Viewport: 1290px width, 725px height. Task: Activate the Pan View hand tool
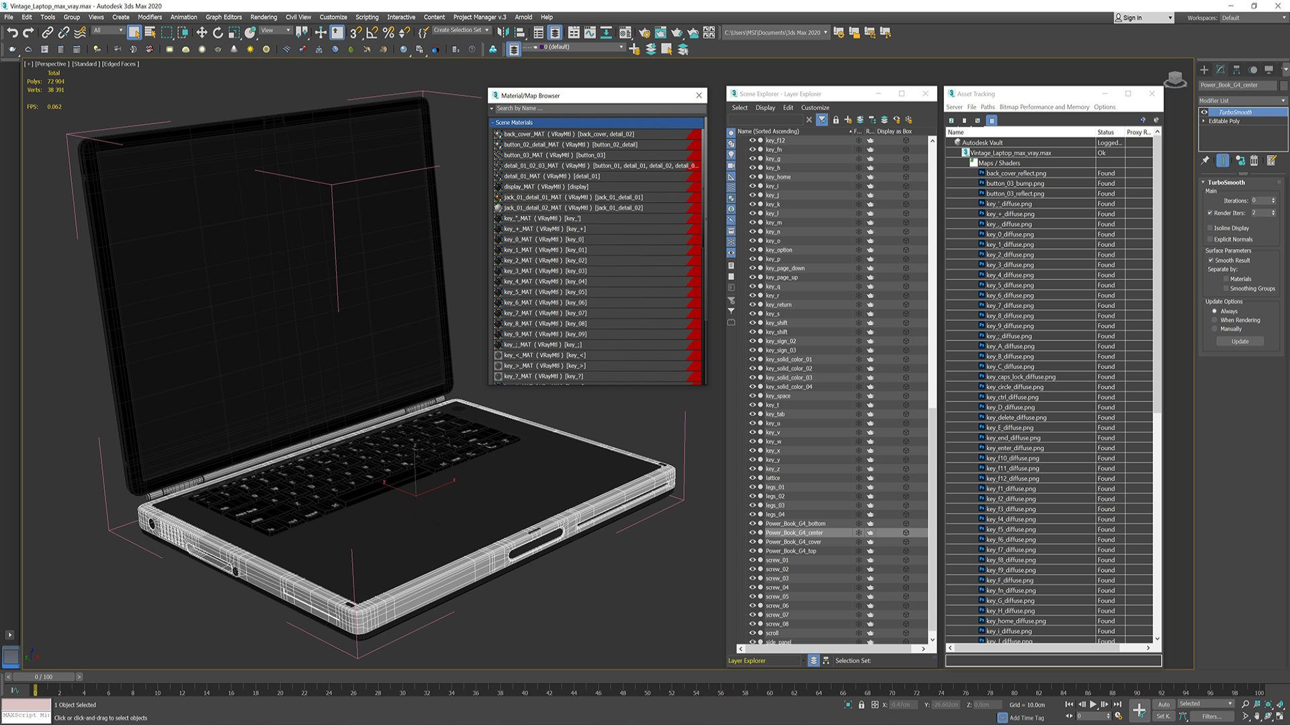click(x=1257, y=716)
